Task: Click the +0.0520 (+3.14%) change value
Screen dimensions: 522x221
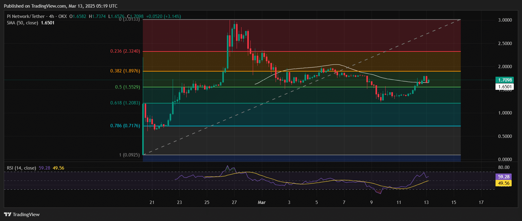Action: pos(164,16)
